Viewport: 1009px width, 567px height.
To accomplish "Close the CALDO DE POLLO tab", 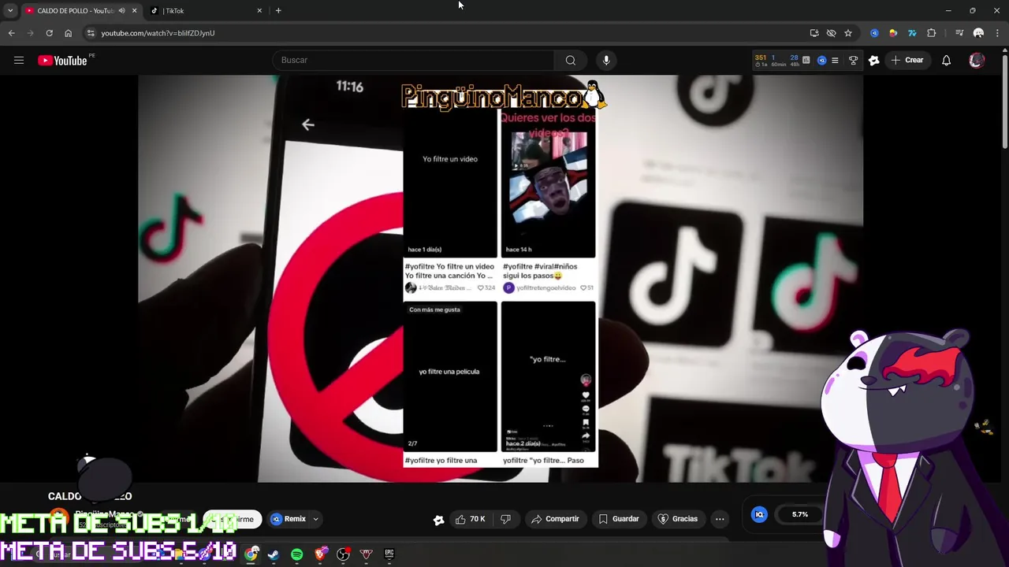I will pos(134,10).
